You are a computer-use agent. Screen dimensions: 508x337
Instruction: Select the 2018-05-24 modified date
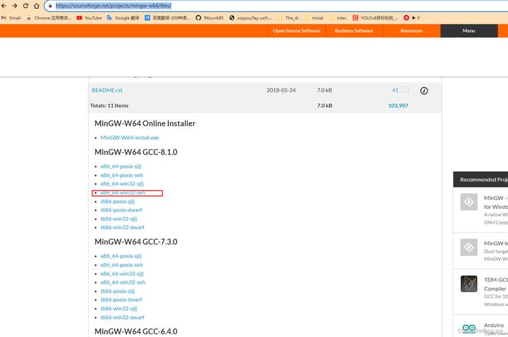[x=281, y=90]
